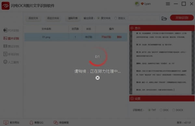Screen dimensions: 195x126
Task: Open the hamburger menu in title bar
Action: [168, 4]
